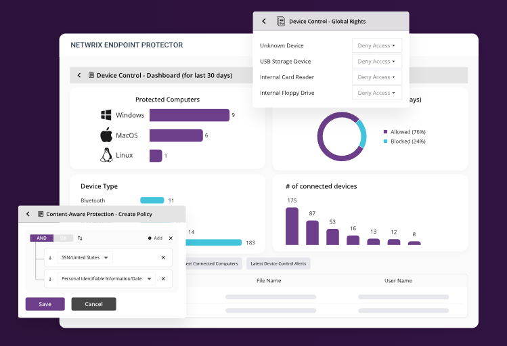Image resolution: width=507 pixels, height=346 pixels.
Task: Click the Windows logo icon
Action: tap(106, 115)
